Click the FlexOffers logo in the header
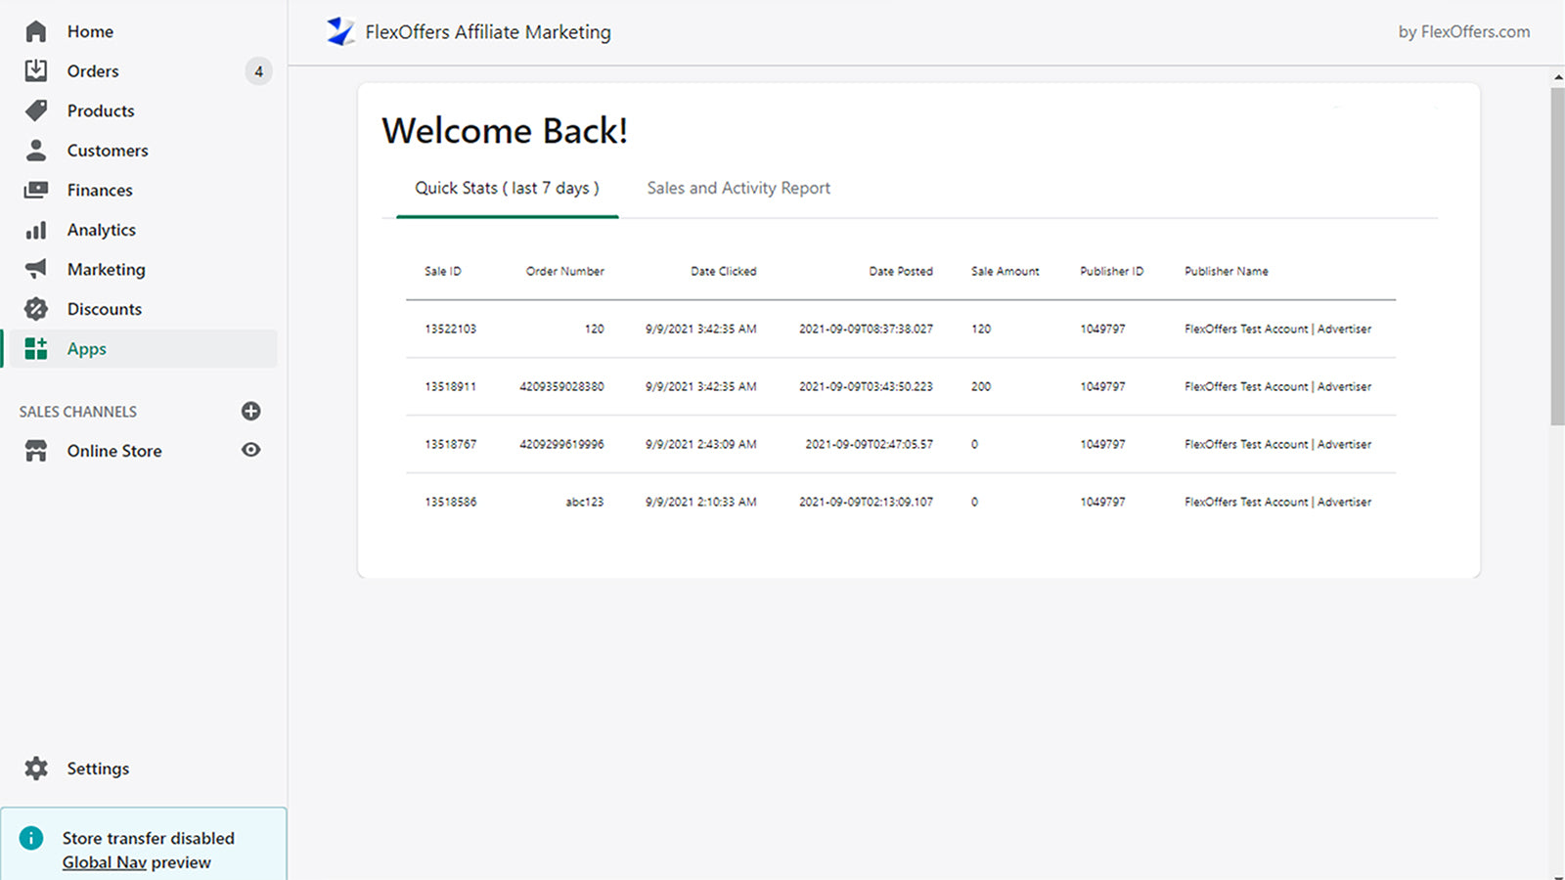Screen dimensions: 1565x880 339,31
